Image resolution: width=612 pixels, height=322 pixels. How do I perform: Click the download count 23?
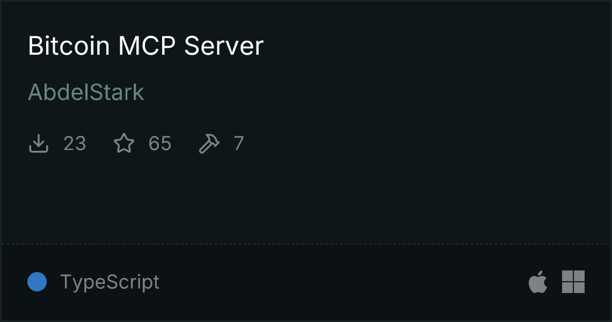(x=75, y=143)
